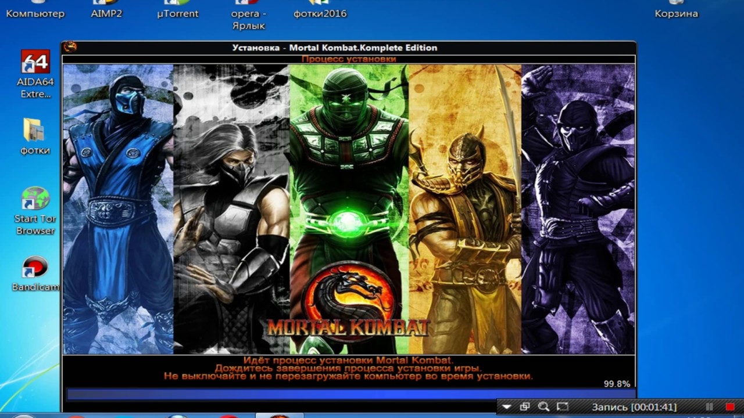Screen dimensions: 744x418
Task: Pause the Bandicam recording
Action: point(709,407)
